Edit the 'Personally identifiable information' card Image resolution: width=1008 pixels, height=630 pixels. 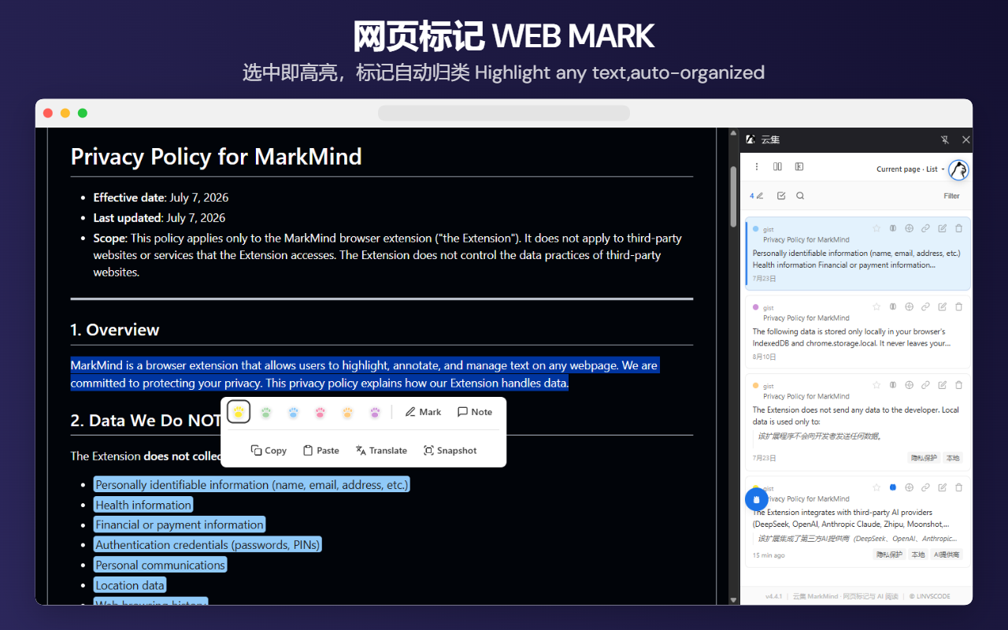pos(943,228)
